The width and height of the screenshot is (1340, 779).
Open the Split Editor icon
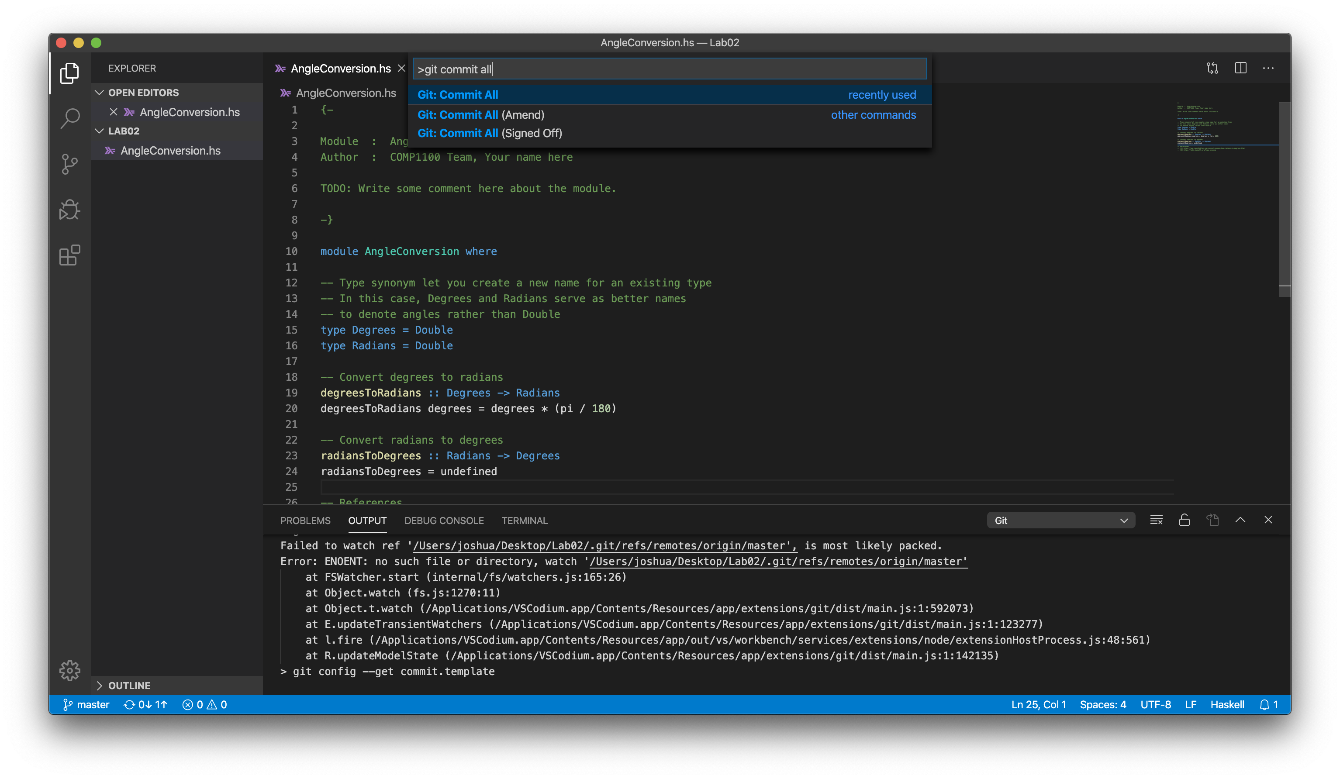(1240, 68)
